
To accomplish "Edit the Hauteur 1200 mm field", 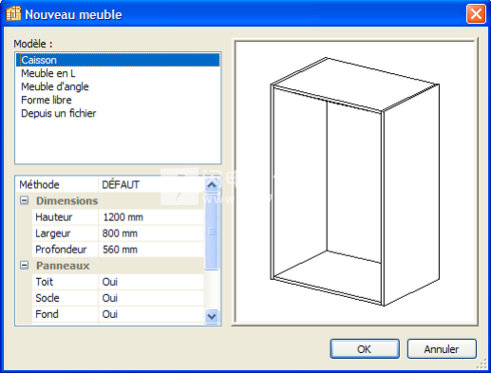I will [x=151, y=217].
